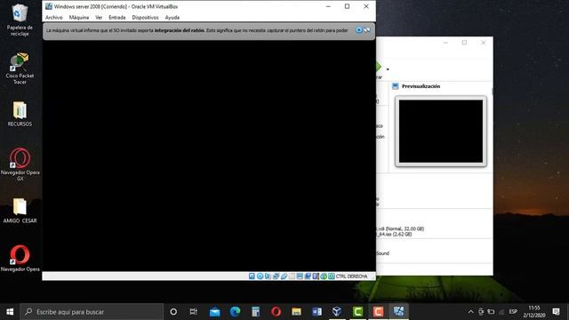The image size is (569, 320).
Task: Click the running VM taskbar icon
Action: click(398, 312)
